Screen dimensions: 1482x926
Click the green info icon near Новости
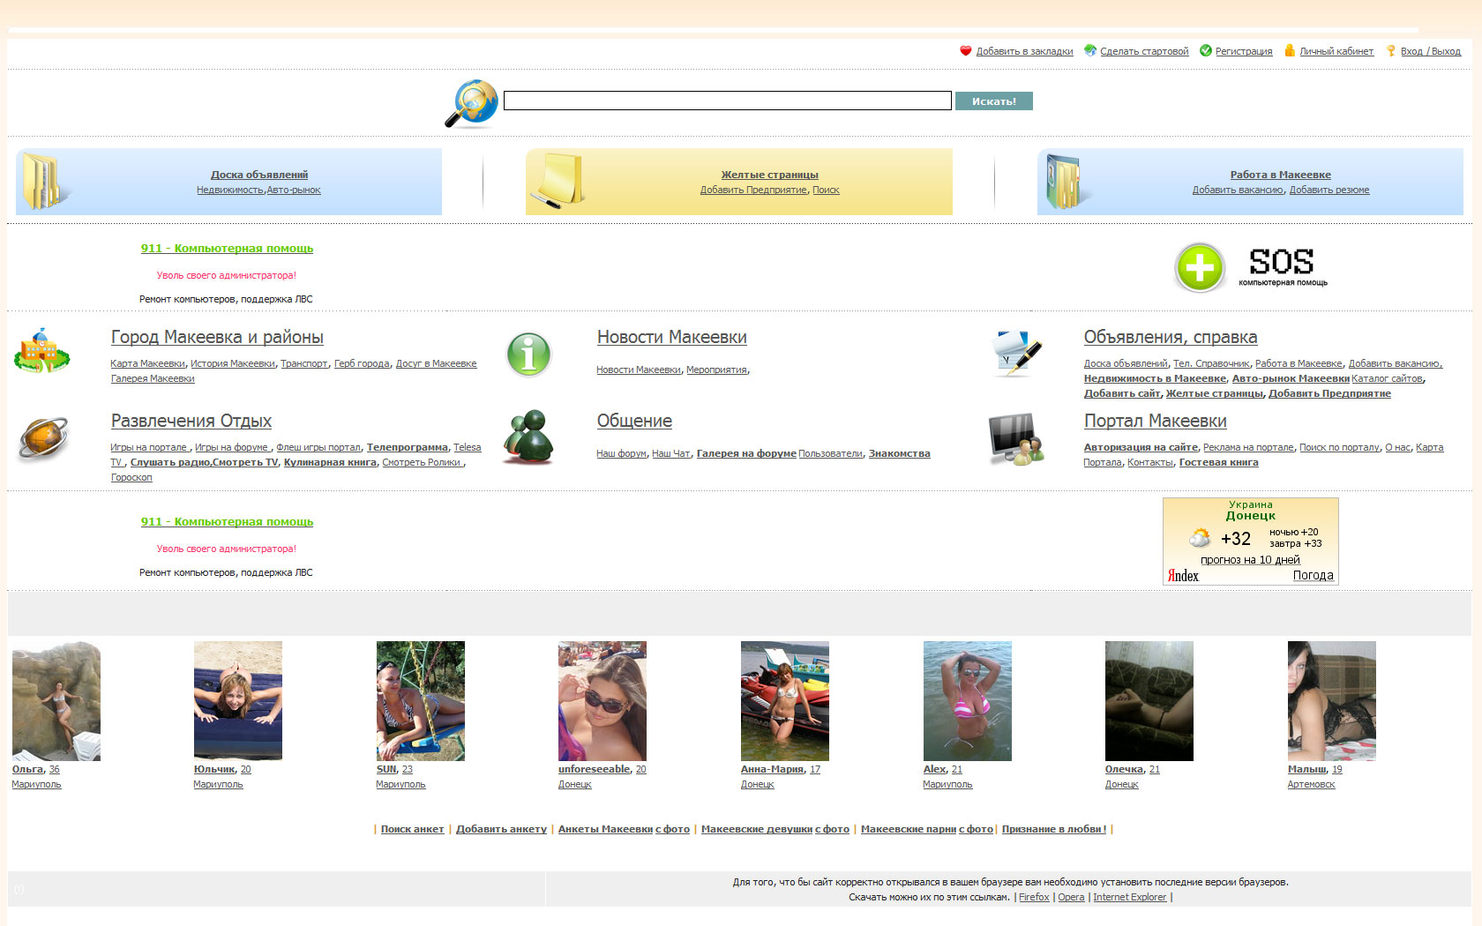point(528,355)
